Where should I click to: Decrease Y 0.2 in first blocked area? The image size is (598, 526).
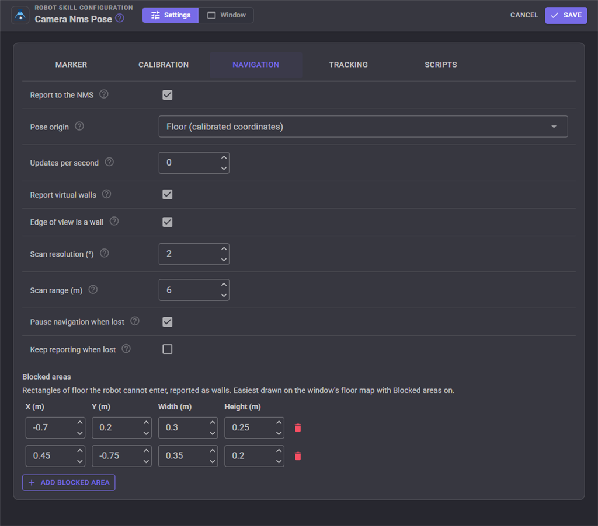point(146,433)
